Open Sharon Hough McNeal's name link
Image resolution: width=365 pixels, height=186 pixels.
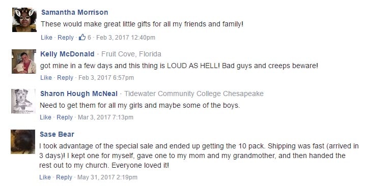[x=79, y=94]
